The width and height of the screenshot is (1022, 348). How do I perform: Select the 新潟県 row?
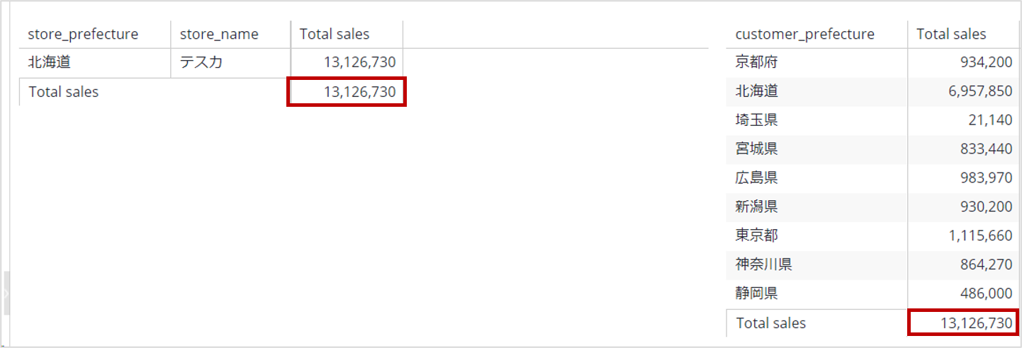[872, 207]
